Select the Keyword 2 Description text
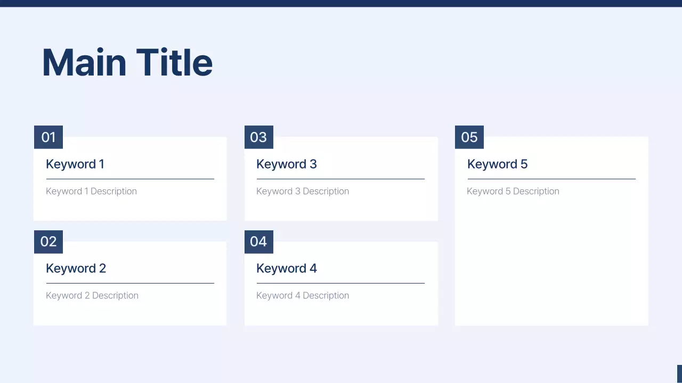 pyautogui.click(x=92, y=295)
